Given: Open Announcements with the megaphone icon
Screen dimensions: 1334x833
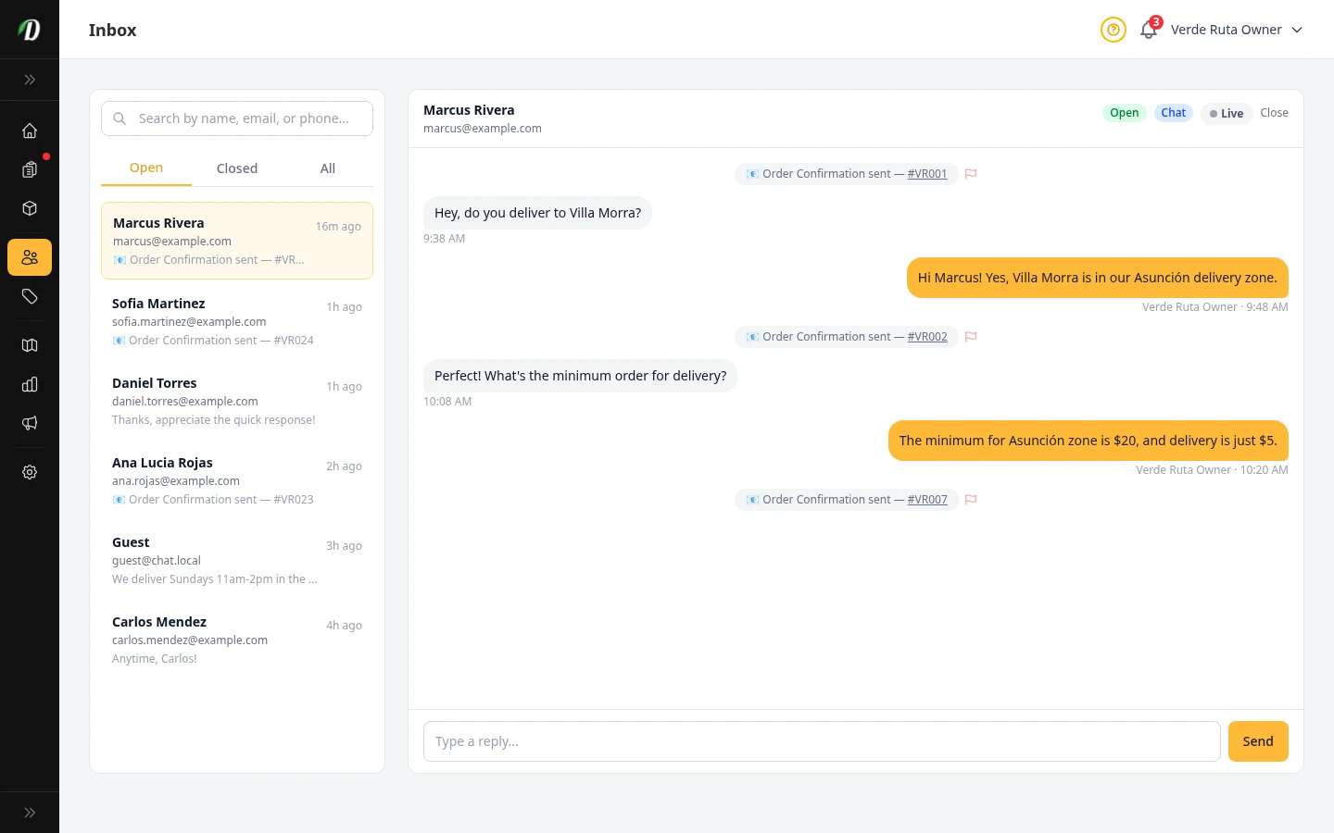Looking at the screenshot, I should click(x=30, y=423).
